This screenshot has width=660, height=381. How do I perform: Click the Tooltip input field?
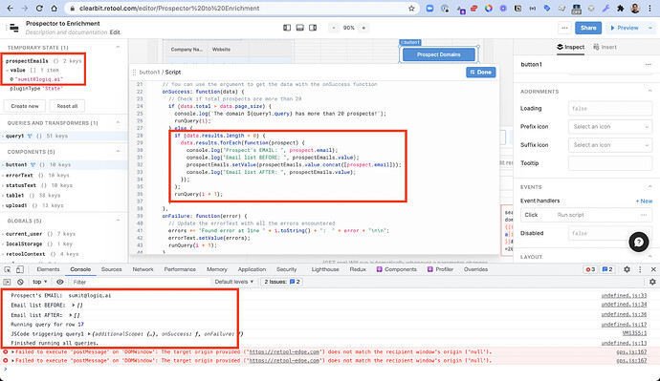(610, 163)
